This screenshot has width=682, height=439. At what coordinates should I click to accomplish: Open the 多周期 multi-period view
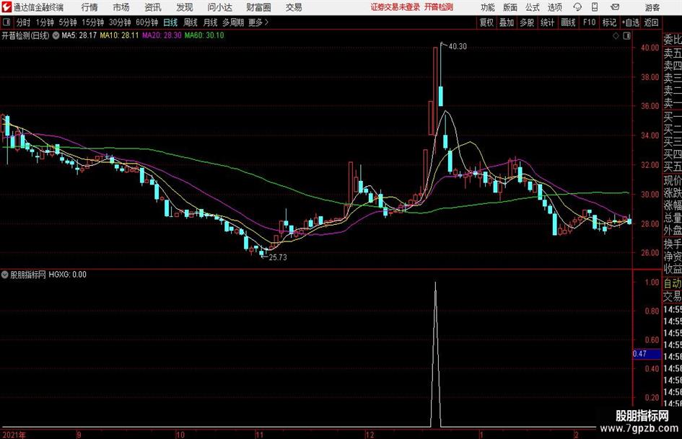[232, 22]
